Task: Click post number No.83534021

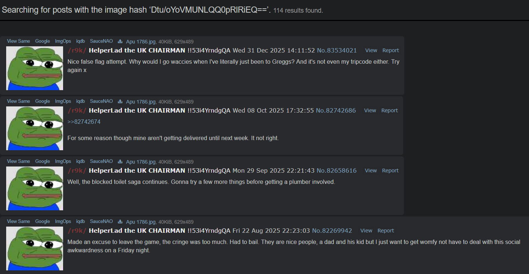Action: coord(337,50)
